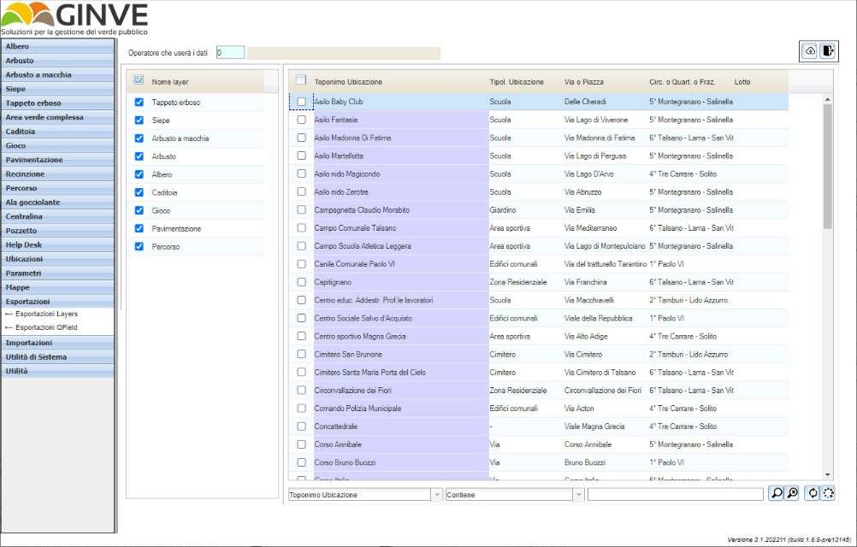Open the Contiene filter operator dropdown
This screenshot has width=857, height=547.
(578, 495)
